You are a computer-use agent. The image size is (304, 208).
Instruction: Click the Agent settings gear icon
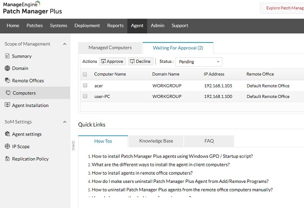click(7, 134)
